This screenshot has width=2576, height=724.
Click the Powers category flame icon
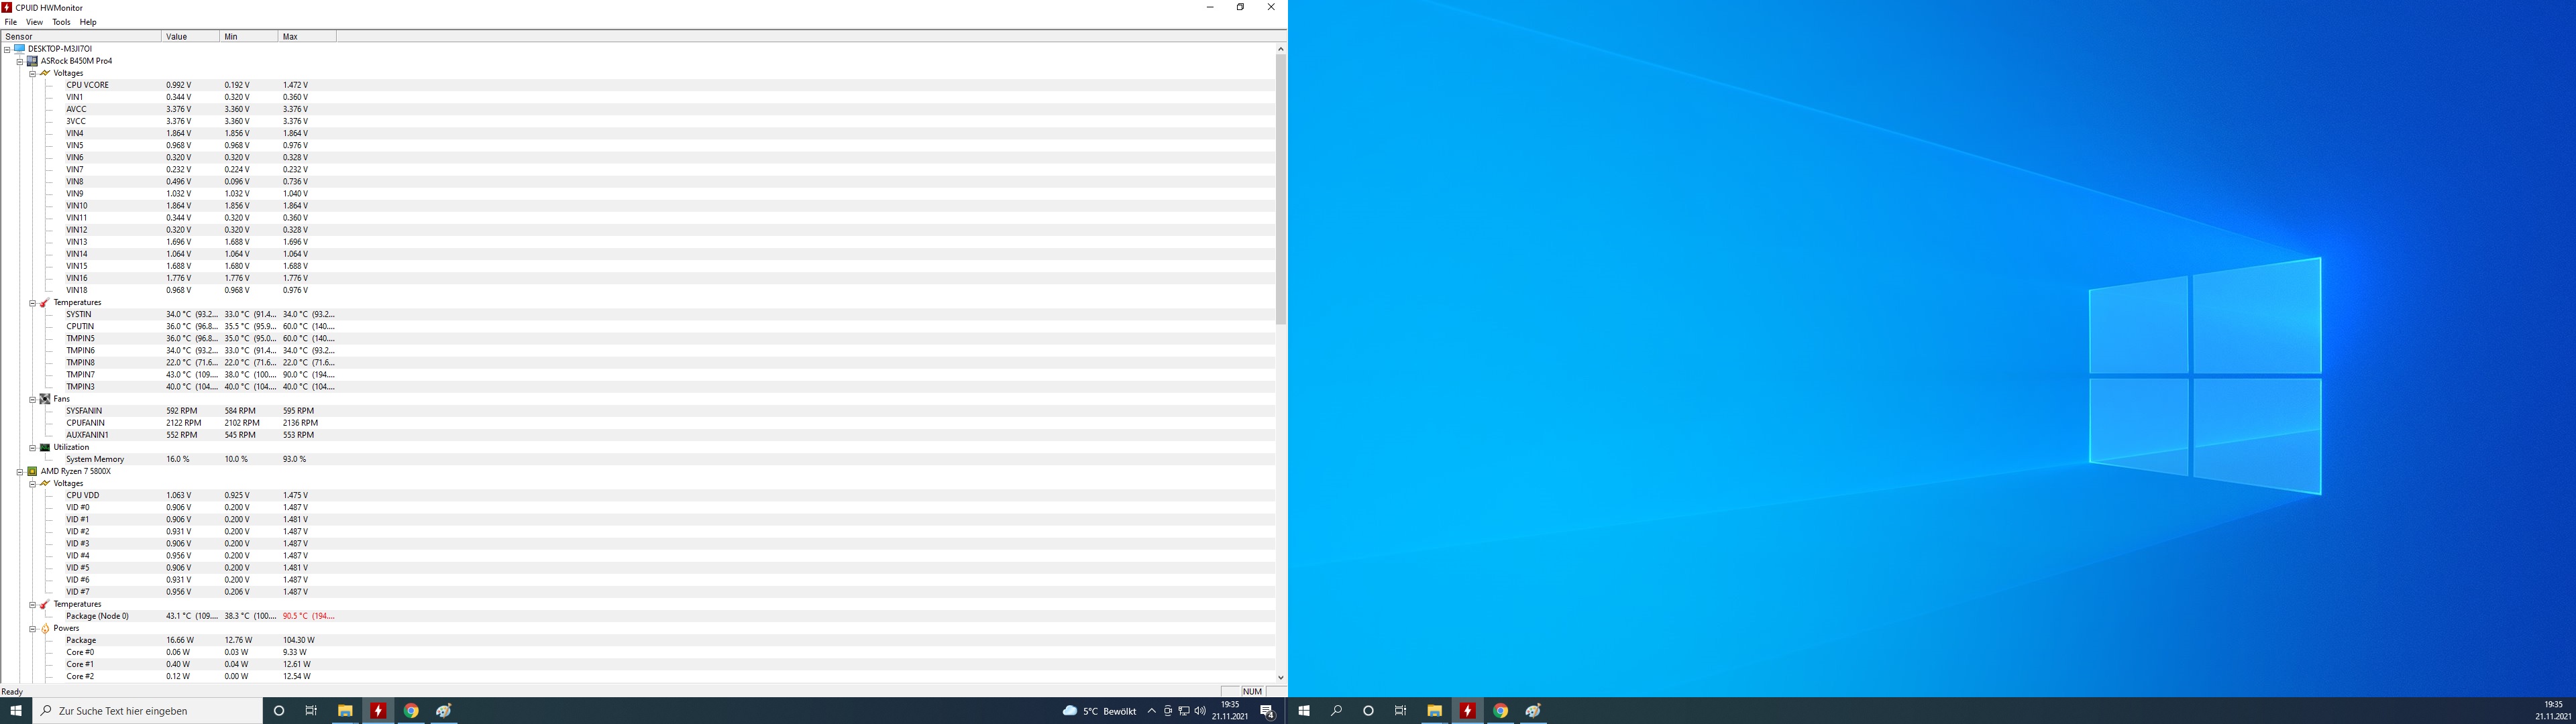coord(45,628)
